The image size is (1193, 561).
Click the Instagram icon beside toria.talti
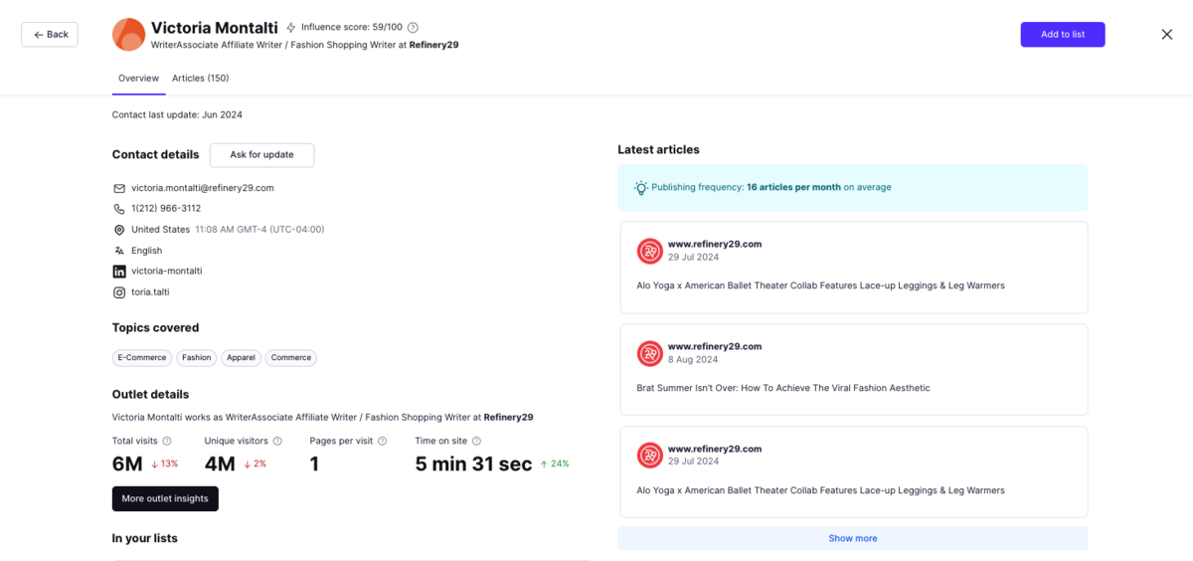coord(119,292)
